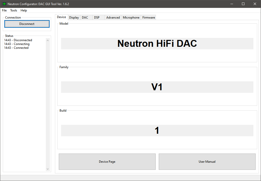Switch to the Firmware tab
Screen dimensions: 261x181
point(148,17)
